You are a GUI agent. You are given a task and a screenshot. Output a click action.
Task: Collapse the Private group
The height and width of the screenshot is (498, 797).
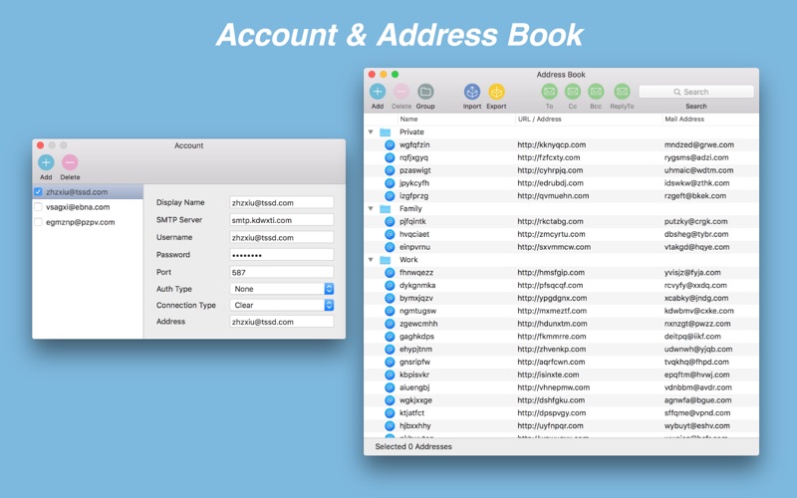[x=372, y=131]
